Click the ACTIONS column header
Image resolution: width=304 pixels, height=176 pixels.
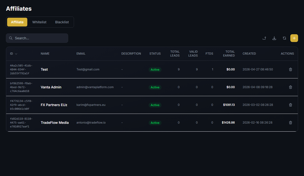click(287, 54)
